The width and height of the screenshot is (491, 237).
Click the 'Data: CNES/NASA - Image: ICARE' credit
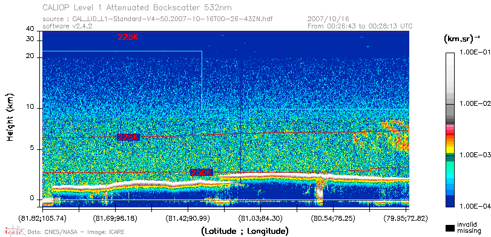tap(76, 232)
